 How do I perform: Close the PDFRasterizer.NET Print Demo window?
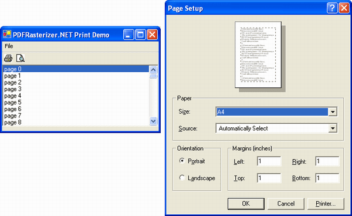tap(152, 35)
